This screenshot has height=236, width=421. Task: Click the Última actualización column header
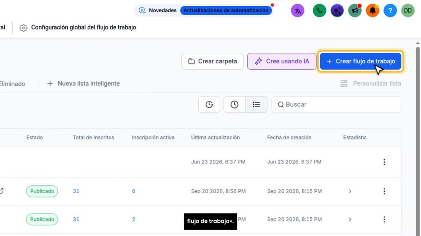[x=215, y=137]
